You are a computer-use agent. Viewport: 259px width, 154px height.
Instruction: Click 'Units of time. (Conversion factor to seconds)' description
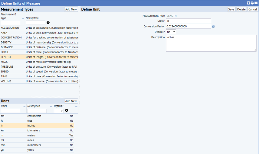pyautogui.click(x=52, y=76)
